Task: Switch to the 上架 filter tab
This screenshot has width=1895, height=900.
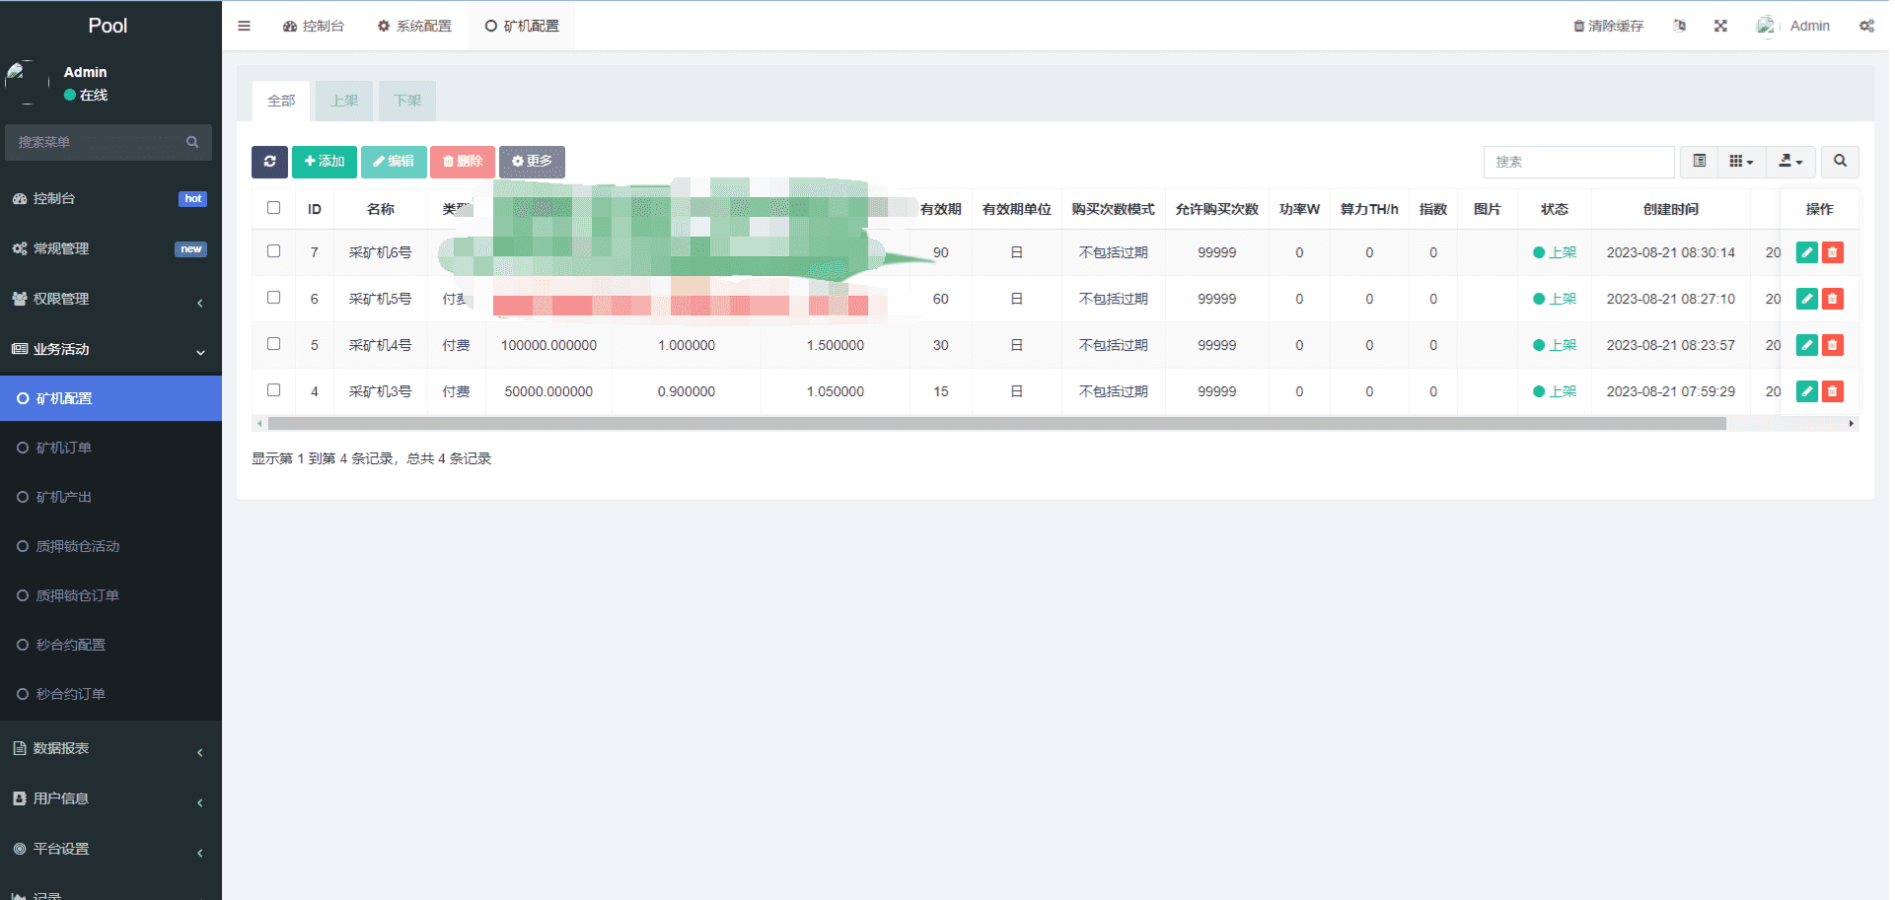Action: coord(344,101)
